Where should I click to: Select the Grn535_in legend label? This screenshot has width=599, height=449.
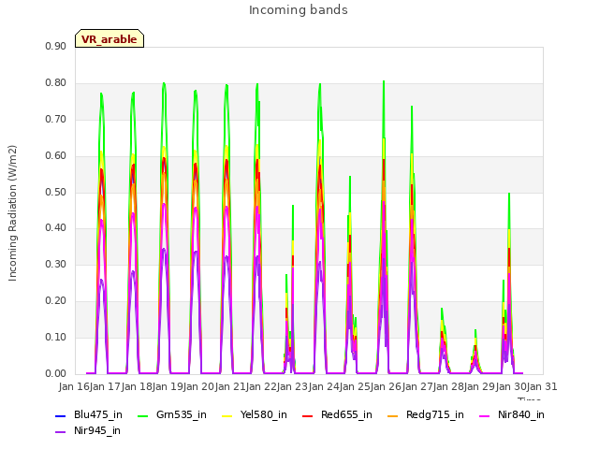coord(182,414)
